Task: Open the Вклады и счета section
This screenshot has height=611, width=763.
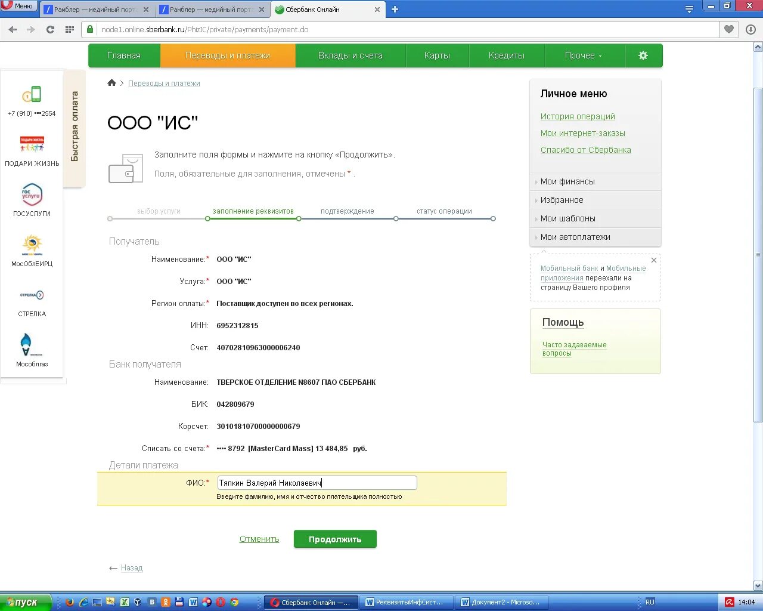Action: pos(351,55)
